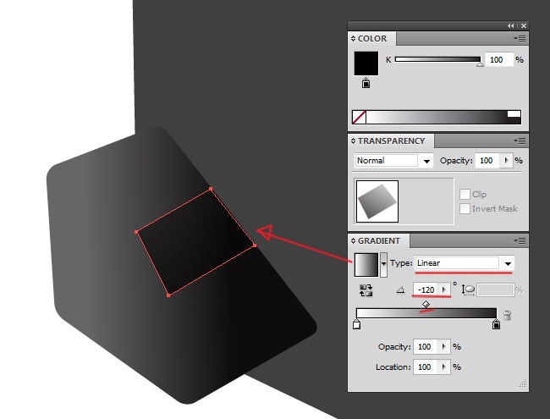The width and height of the screenshot is (550, 419).
Task: Click the panel resize grip in Gradient panel corner
Action: pos(523,383)
